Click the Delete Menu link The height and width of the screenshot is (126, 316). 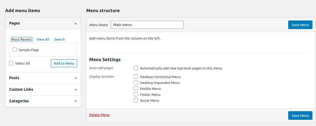pyautogui.click(x=99, y=115)
